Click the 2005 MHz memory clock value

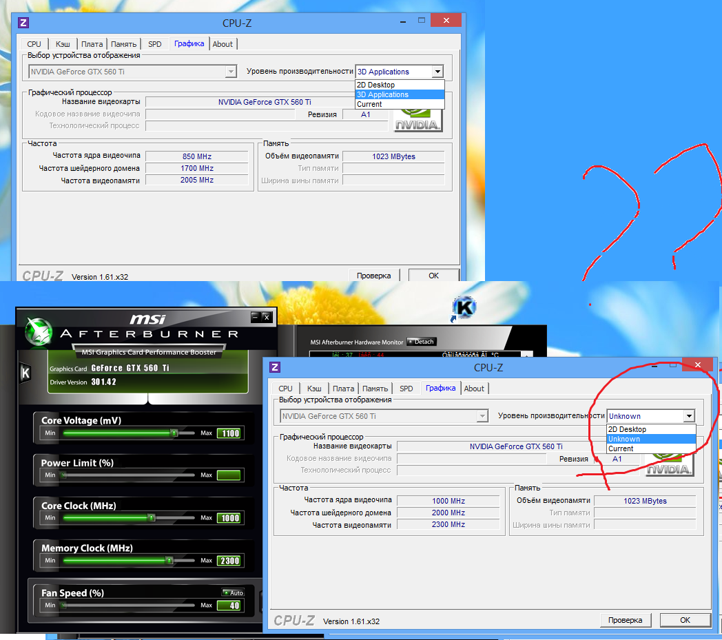point(197,180)
